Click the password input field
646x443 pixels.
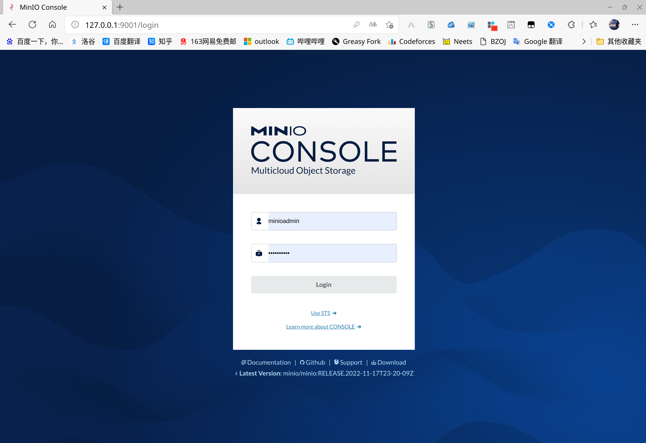tap(332, 253)
